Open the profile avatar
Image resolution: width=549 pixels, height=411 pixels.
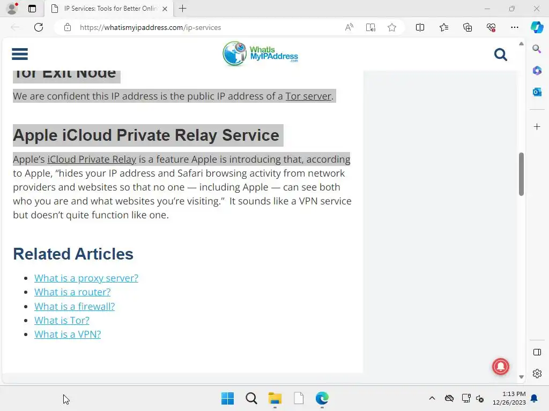tap(12, 9)
